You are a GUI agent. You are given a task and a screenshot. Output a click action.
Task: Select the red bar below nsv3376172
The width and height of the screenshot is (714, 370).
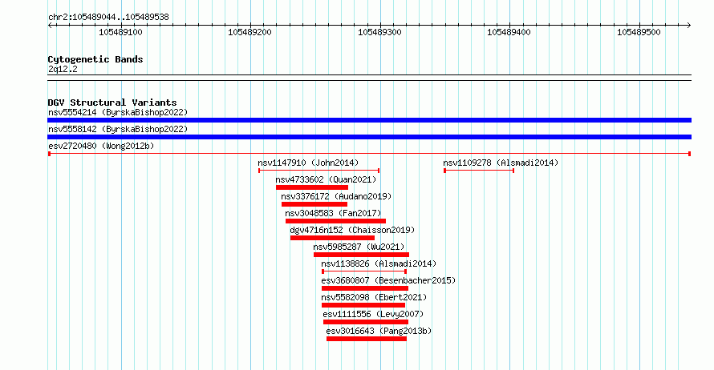coord(314,204)
